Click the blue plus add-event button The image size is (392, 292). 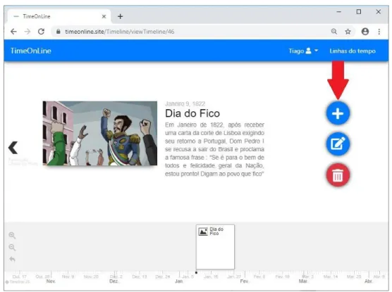pyautogui.click(x=338, y=113)
